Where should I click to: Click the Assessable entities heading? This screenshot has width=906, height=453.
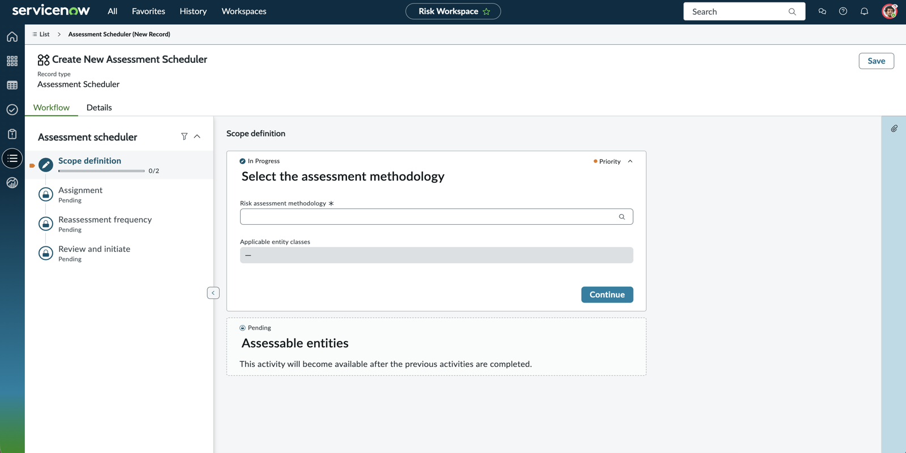tap(295, 343)
